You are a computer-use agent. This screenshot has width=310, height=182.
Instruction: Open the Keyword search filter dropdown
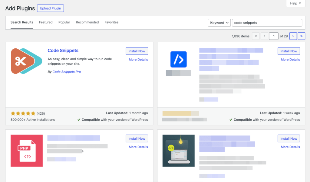coord(219,22)
